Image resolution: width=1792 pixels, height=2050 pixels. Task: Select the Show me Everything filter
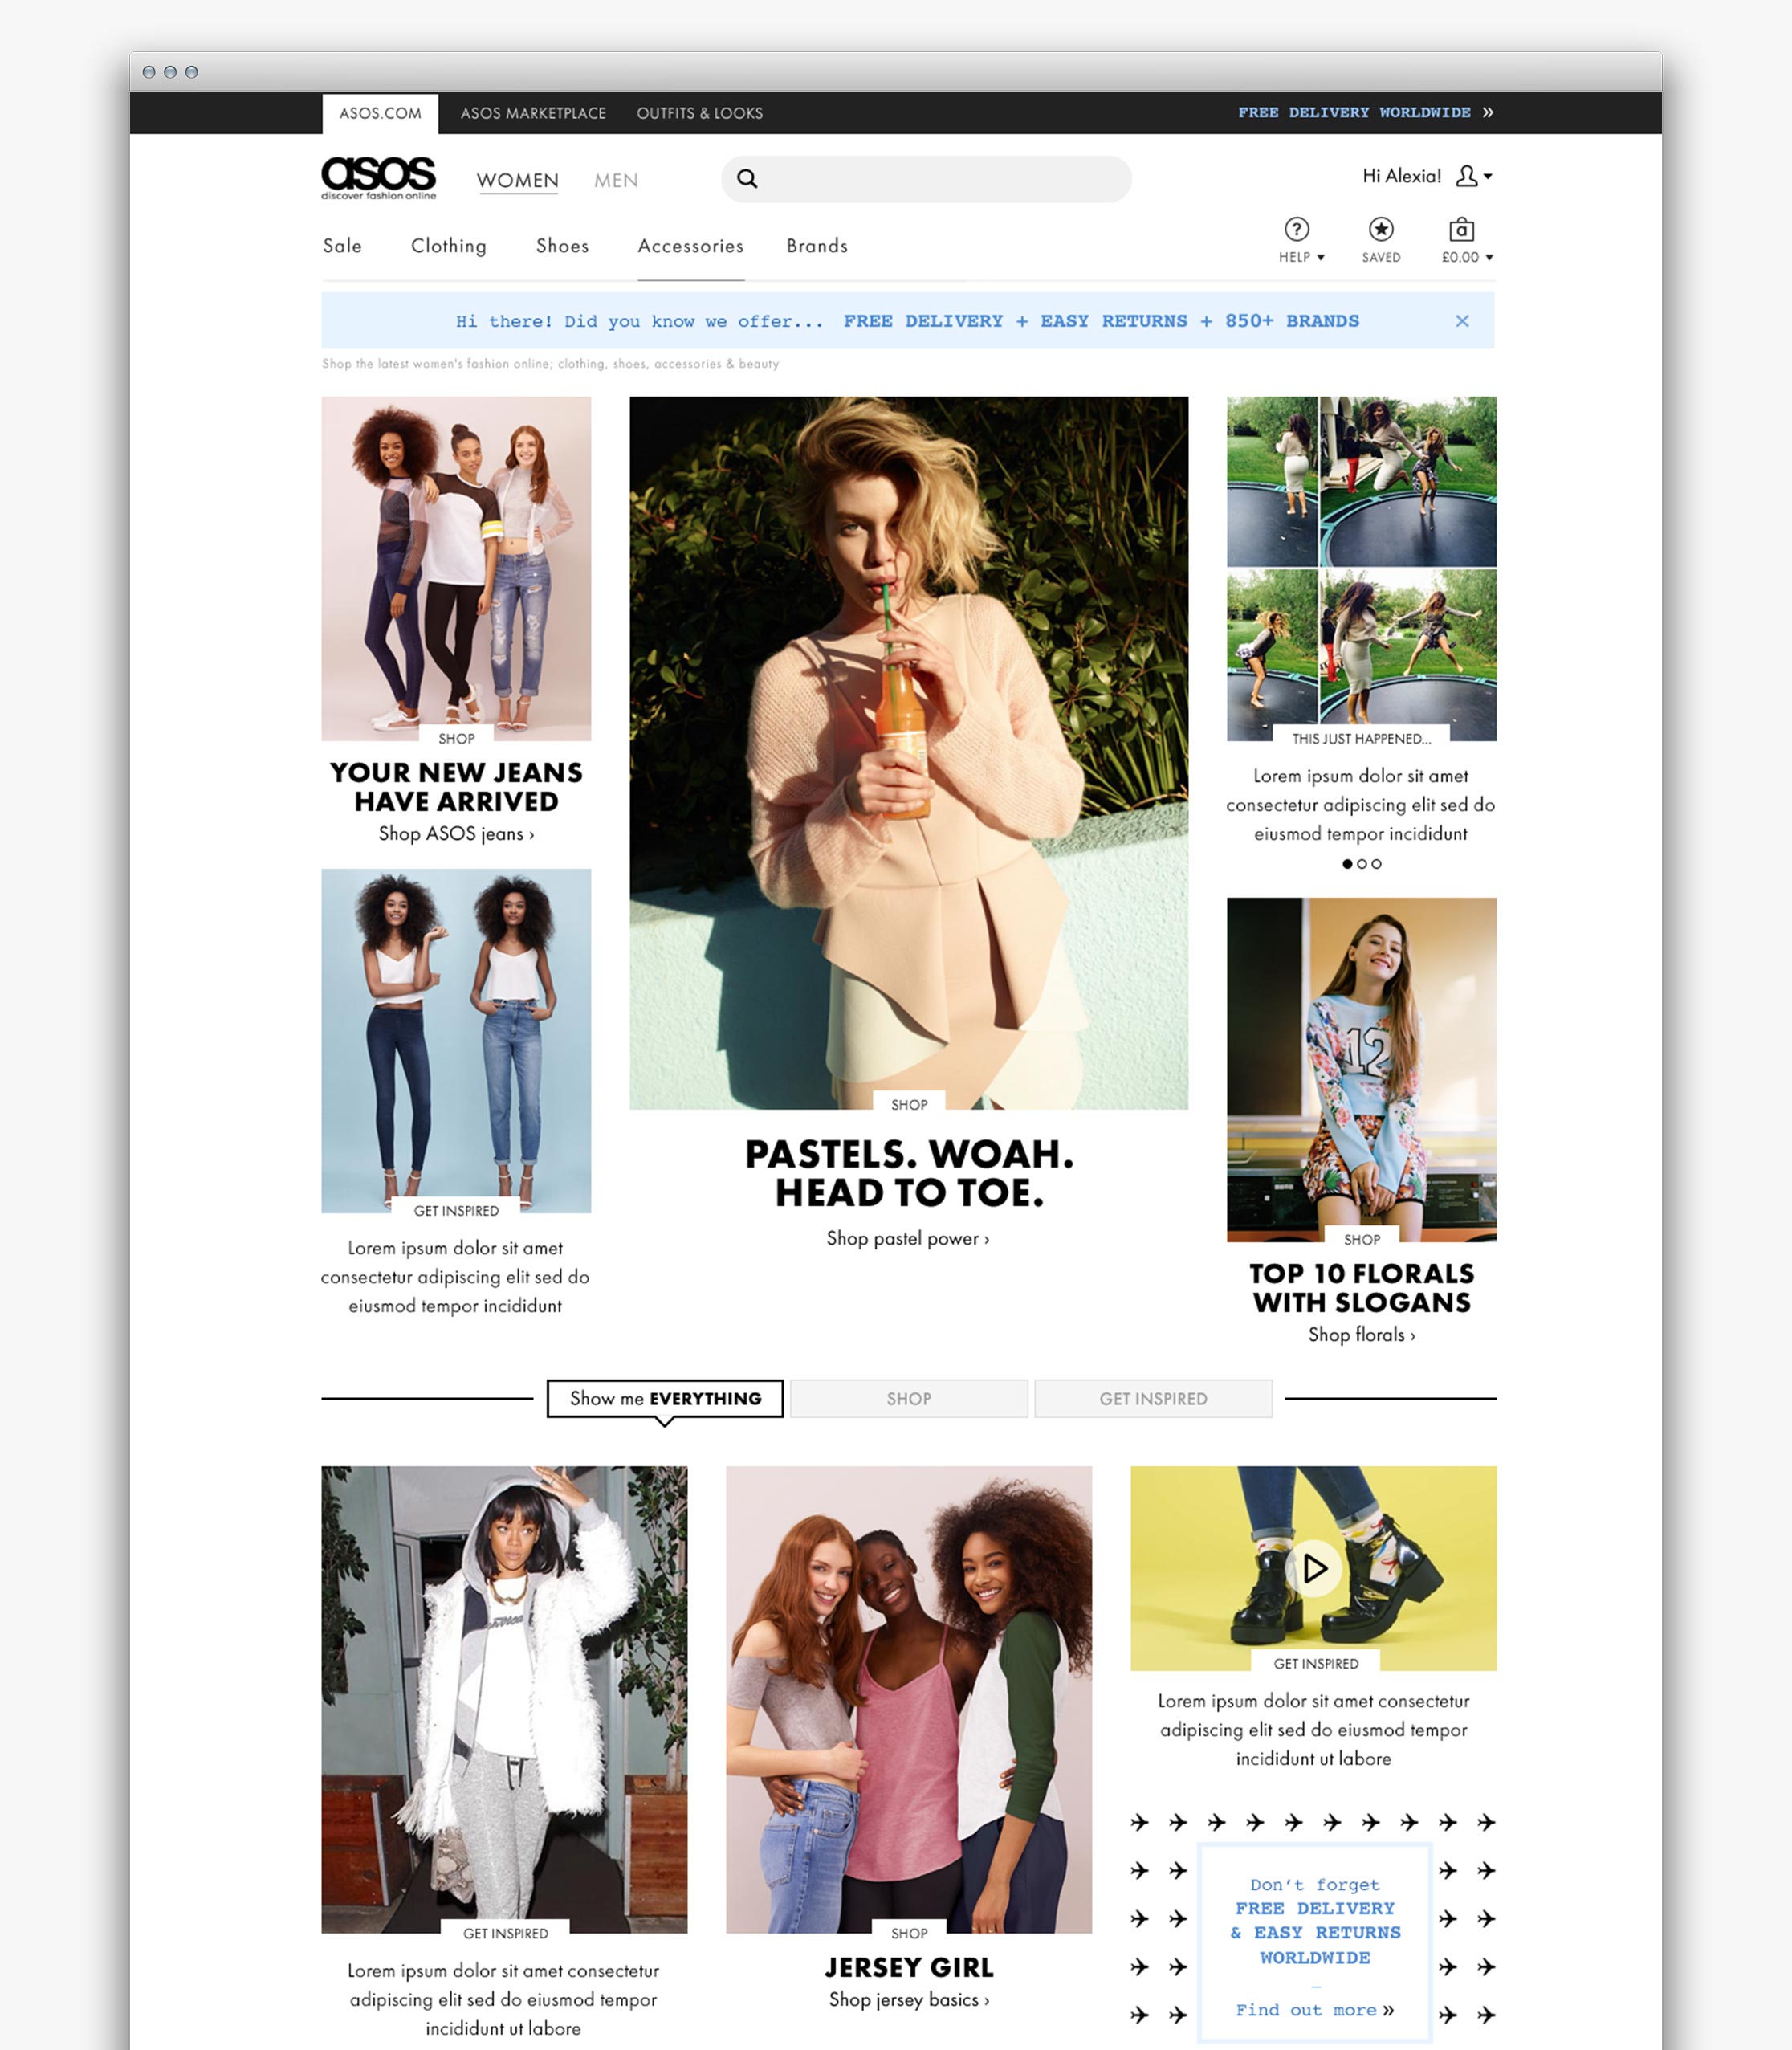point(665,1398)
